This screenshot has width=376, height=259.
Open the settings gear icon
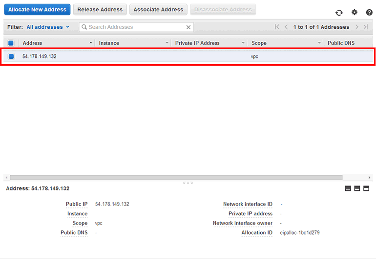tap(355, 12)
